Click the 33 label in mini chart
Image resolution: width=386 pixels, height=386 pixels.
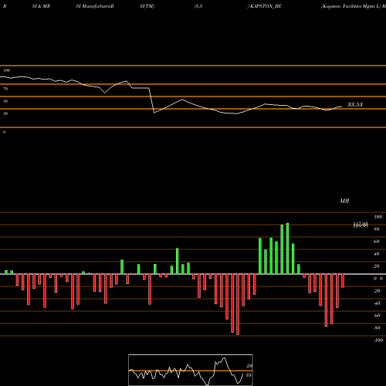[249, 375]
